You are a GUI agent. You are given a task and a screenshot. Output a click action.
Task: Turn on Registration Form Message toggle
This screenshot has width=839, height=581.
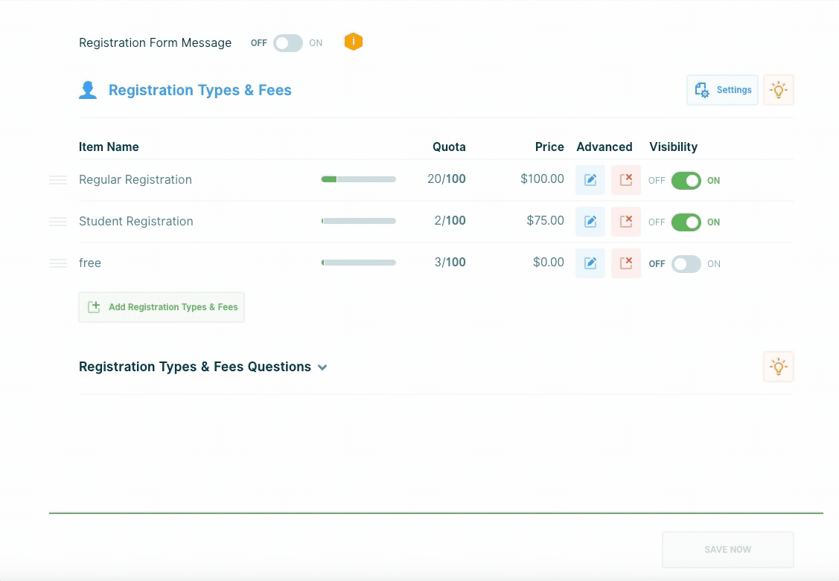pos(288,43)
